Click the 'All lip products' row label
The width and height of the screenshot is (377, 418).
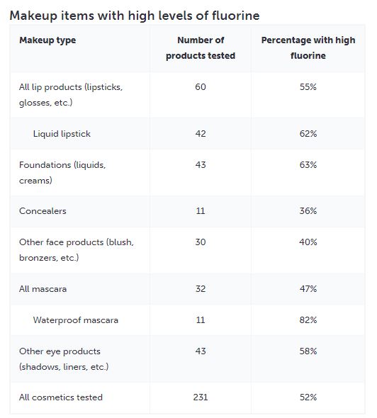tap(71, 95)
